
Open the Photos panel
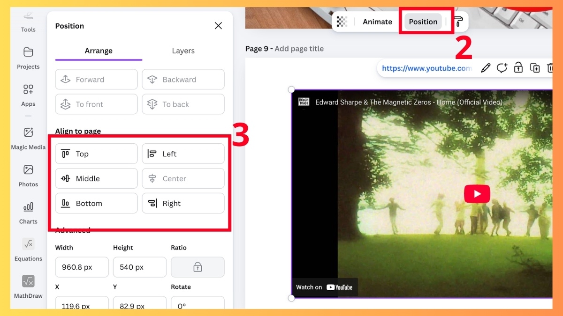[x=28, y=176]
